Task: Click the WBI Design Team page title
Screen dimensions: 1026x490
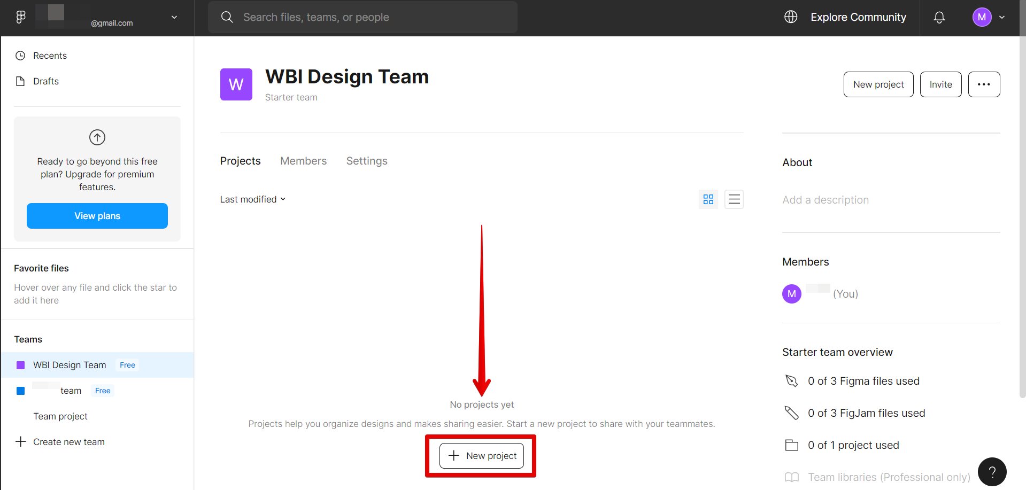Action: click(347, 76)
